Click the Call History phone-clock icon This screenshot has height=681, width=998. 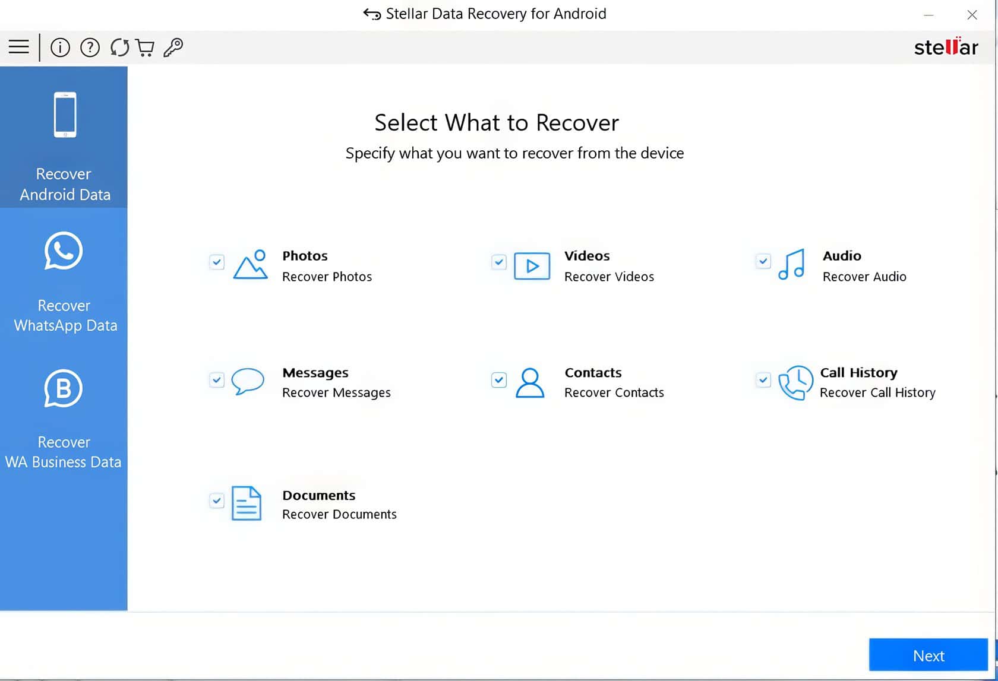(x=795, y=383)
